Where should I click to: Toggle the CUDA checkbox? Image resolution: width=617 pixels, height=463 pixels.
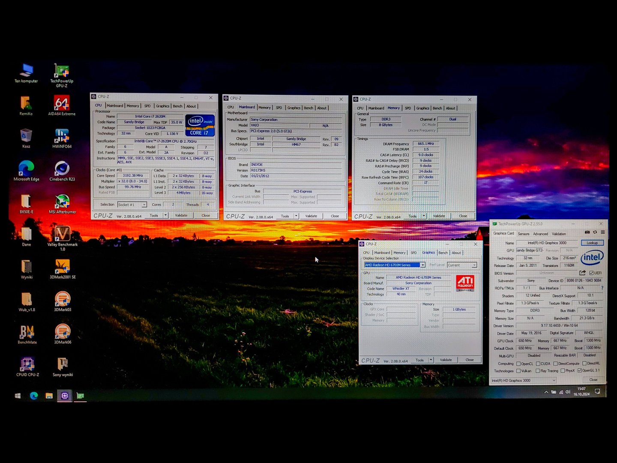point(538,364)
